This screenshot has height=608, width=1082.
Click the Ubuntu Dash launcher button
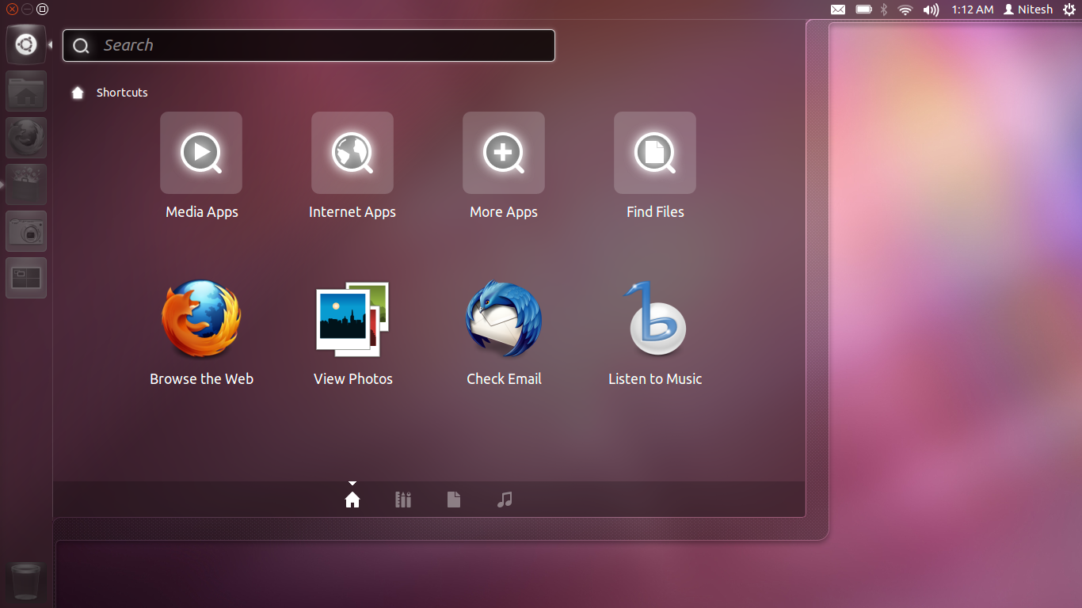26,44
